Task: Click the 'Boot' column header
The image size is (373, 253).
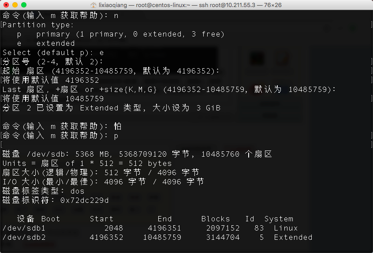Action: click(x=51, y=219)
